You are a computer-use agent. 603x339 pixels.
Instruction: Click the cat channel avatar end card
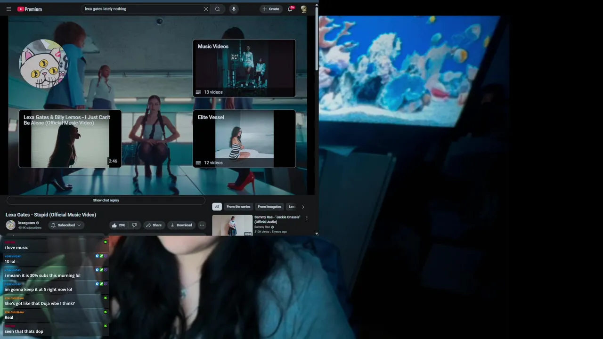(42, 64)
